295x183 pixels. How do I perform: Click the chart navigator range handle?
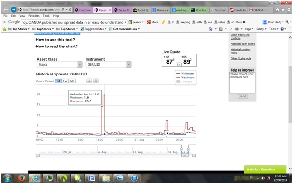point(181,149)
